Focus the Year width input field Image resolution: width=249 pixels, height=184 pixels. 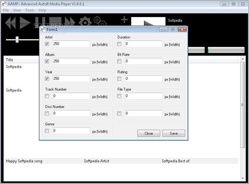71,79
